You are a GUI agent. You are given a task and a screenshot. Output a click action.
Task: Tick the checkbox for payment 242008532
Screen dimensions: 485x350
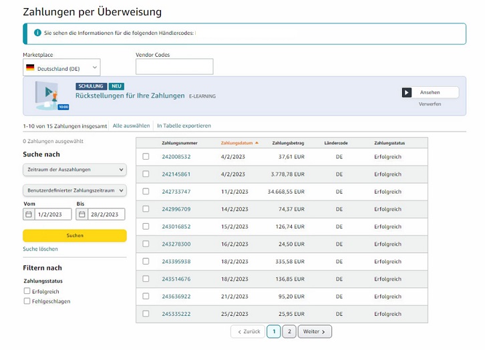[x=146, y=157]
